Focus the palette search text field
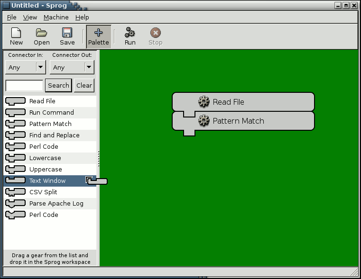 pyautogui.click(x=24, y=85)
